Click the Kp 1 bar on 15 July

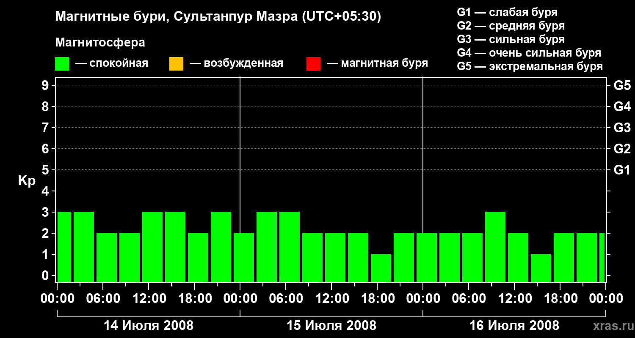[x=381, y=268]
